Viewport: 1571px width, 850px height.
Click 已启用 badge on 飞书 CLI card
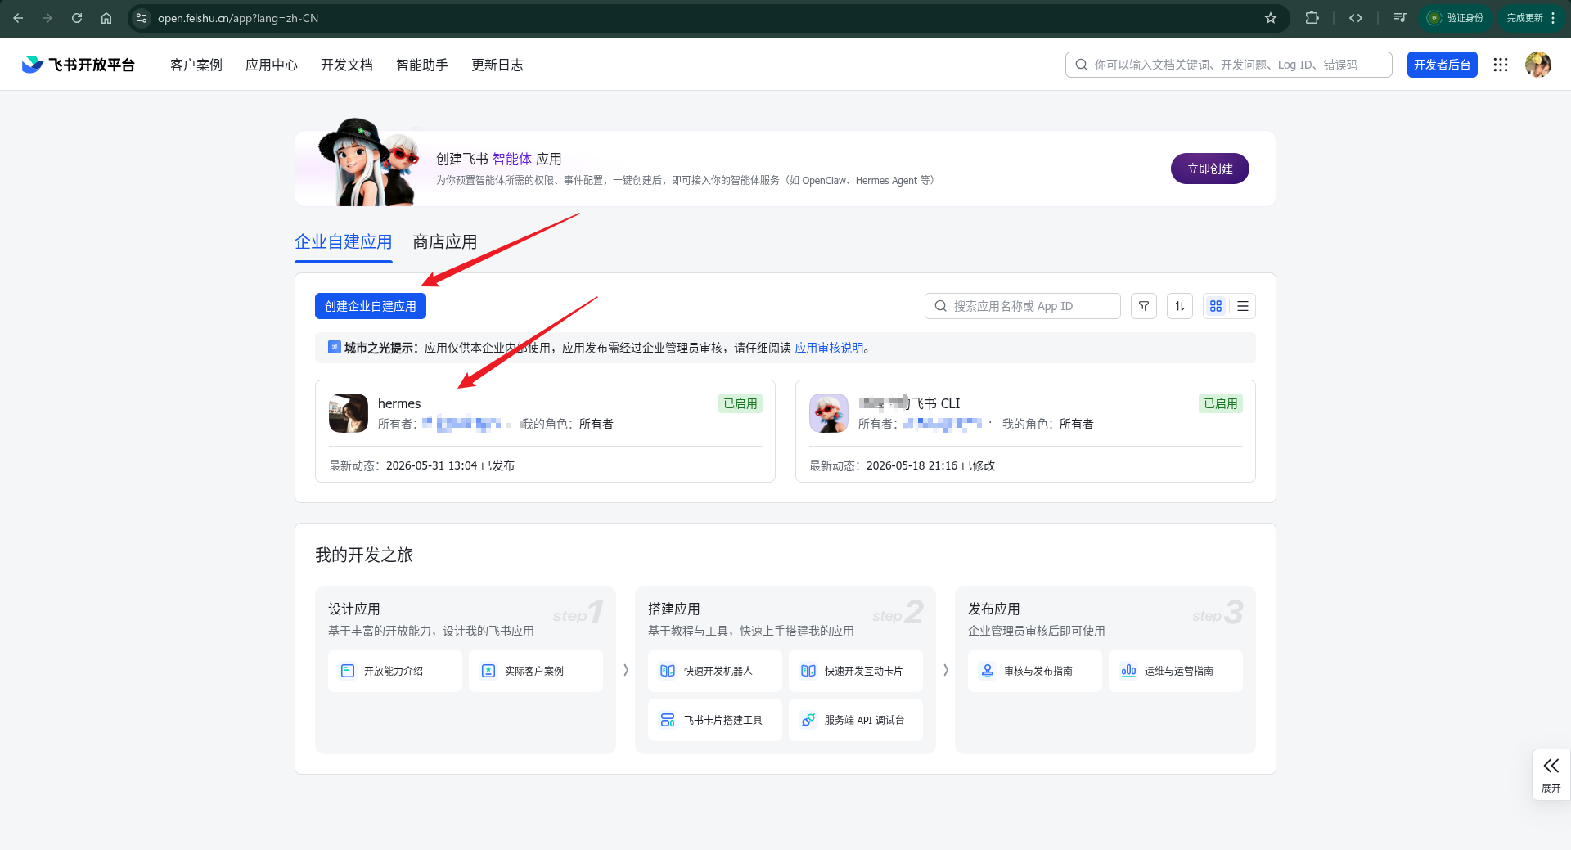[1221, 403]
